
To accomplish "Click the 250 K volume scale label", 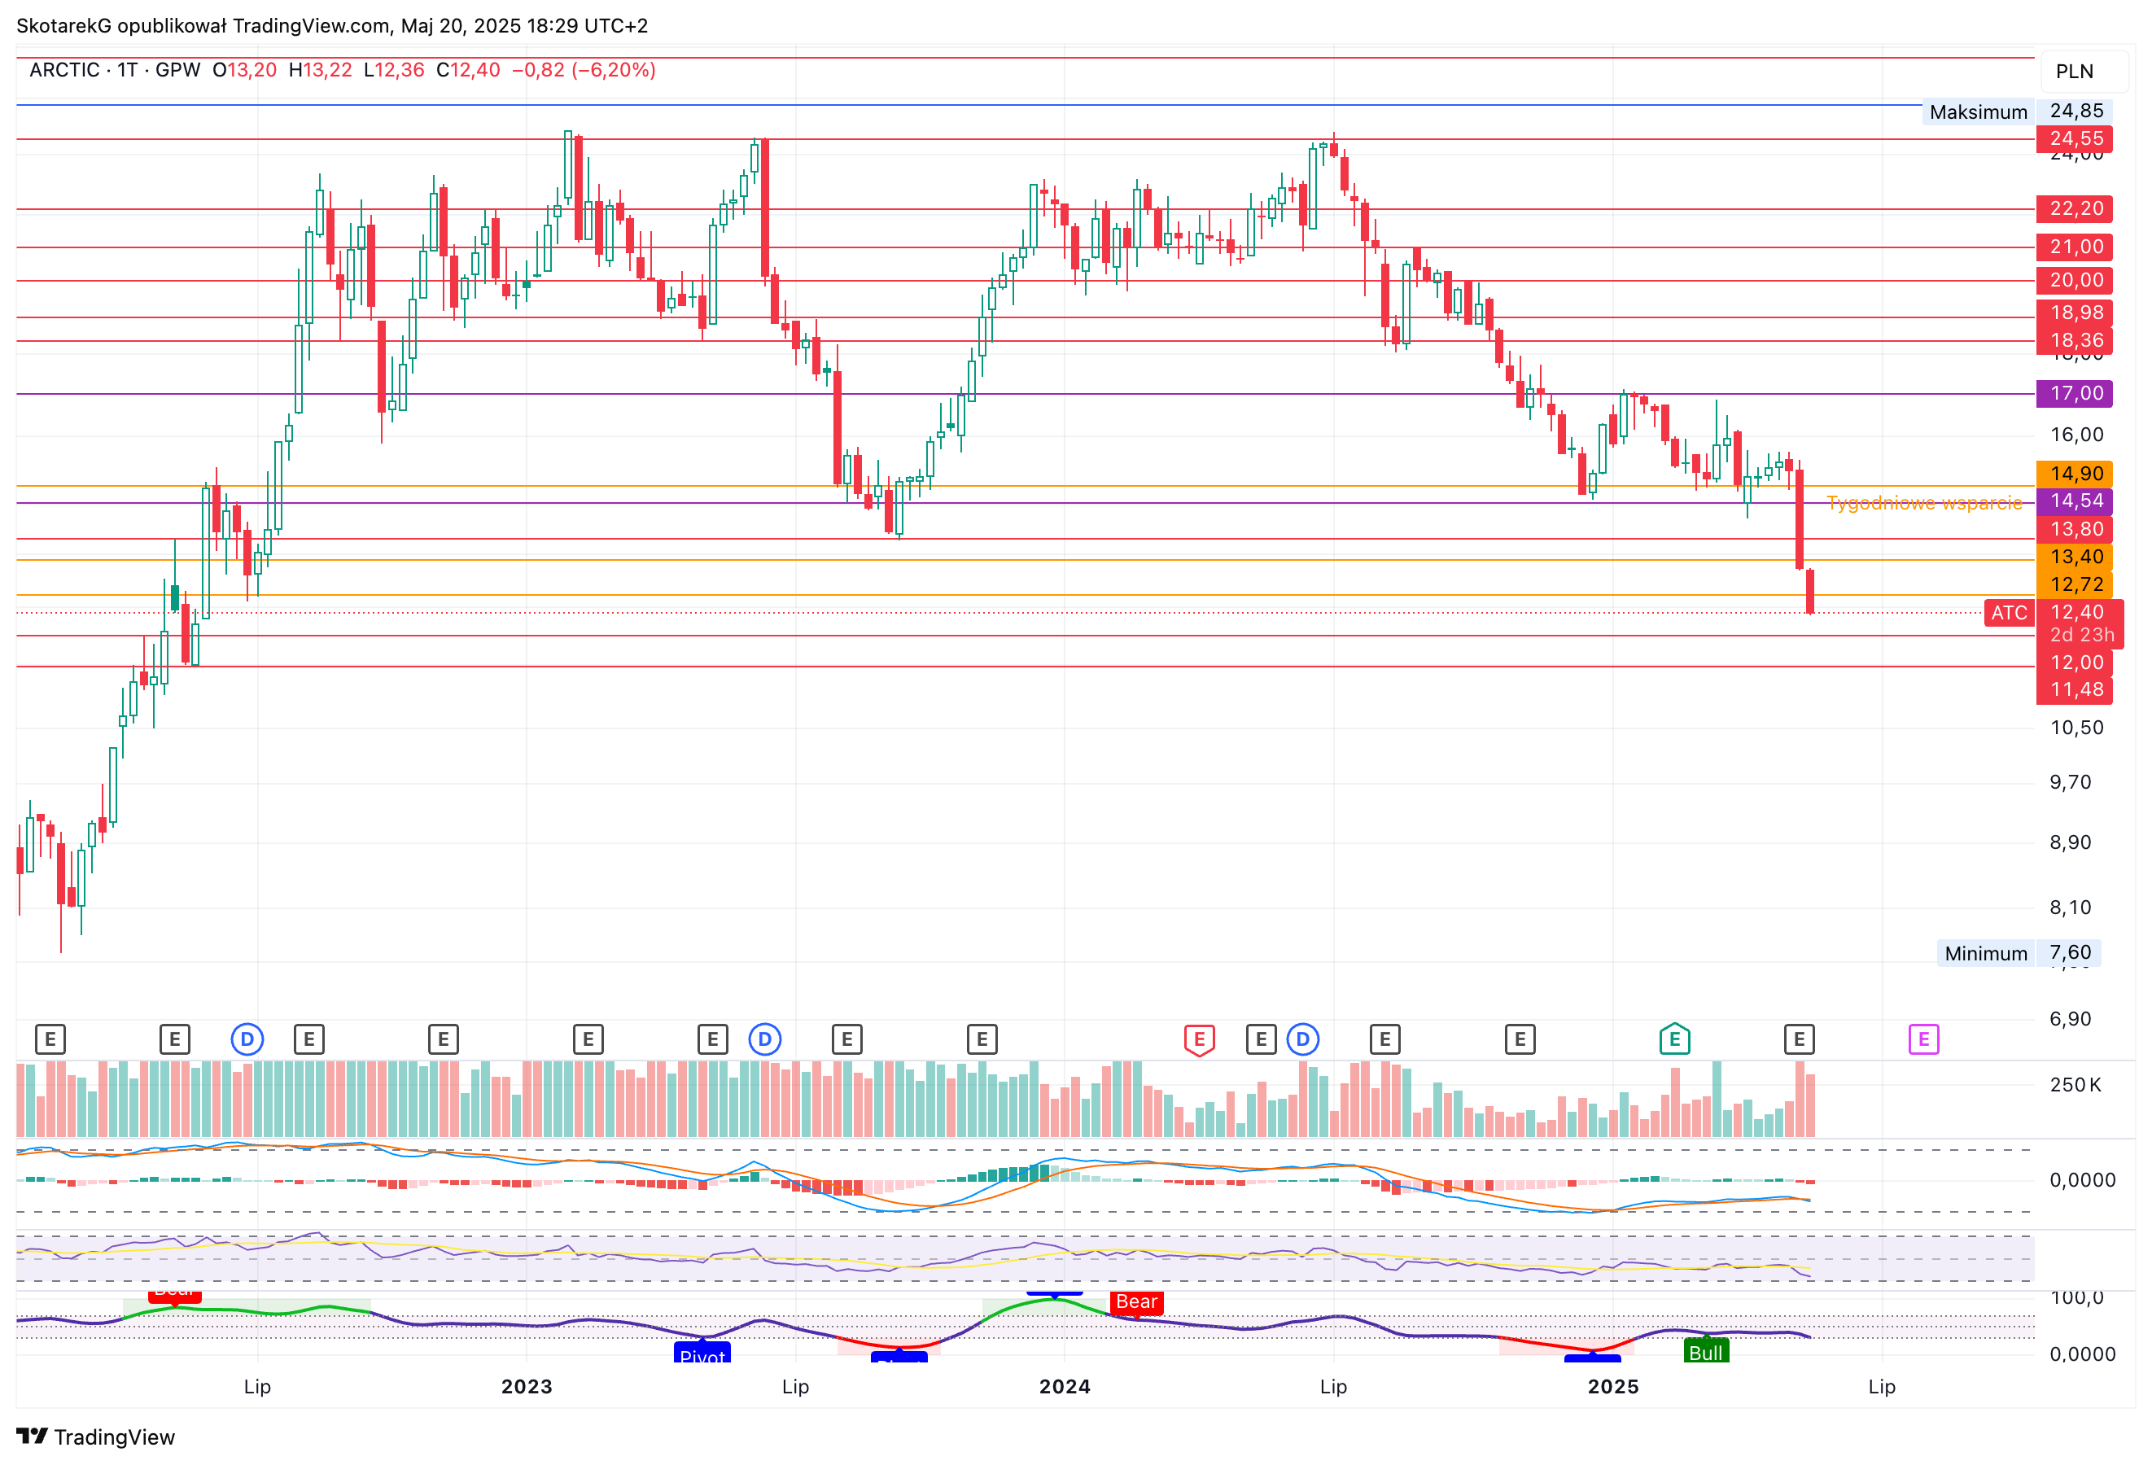I will pyautogui.click(x=2075, y=1084).
